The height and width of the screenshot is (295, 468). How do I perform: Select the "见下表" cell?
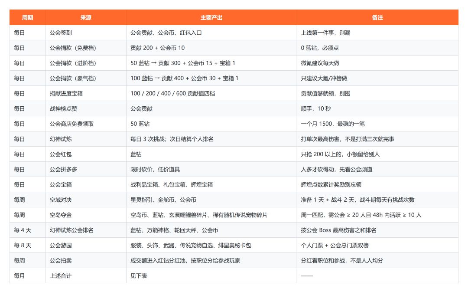(211, 275)
